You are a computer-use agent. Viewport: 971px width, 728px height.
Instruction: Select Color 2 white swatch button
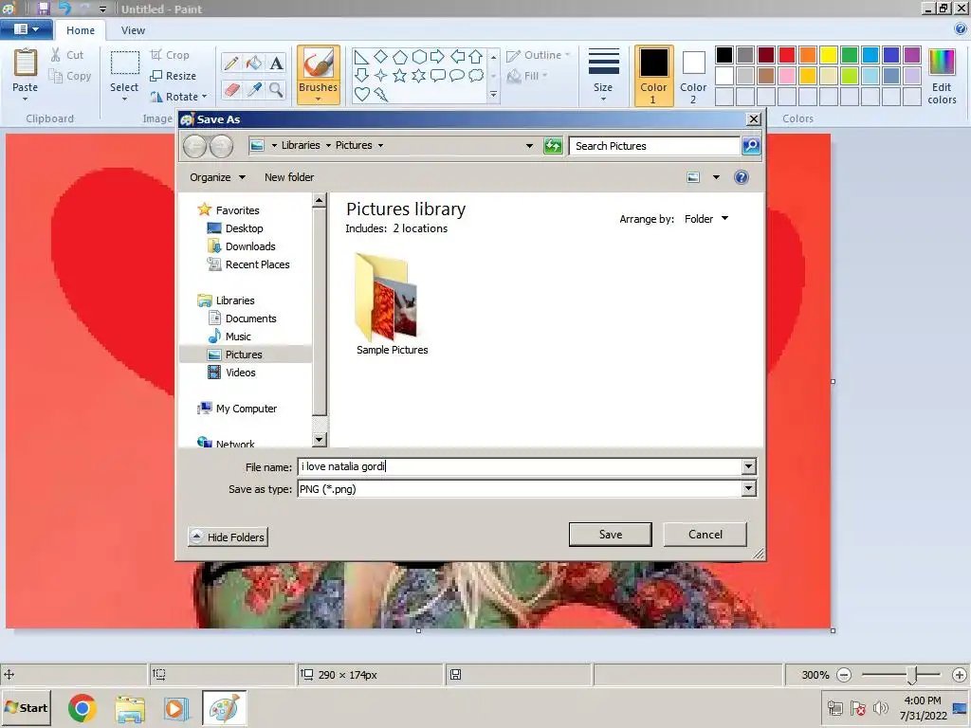(693, 76)
